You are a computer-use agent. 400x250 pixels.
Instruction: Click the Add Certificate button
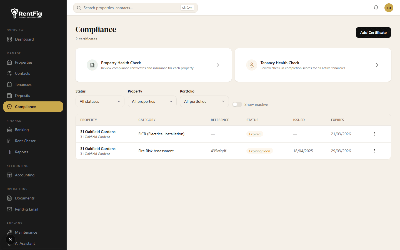[x=373, y=32]
